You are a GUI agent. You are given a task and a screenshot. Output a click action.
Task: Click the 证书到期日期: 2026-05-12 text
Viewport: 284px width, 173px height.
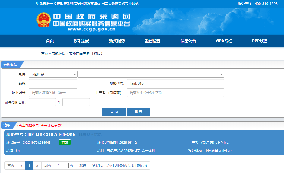(x=117, y=143)
